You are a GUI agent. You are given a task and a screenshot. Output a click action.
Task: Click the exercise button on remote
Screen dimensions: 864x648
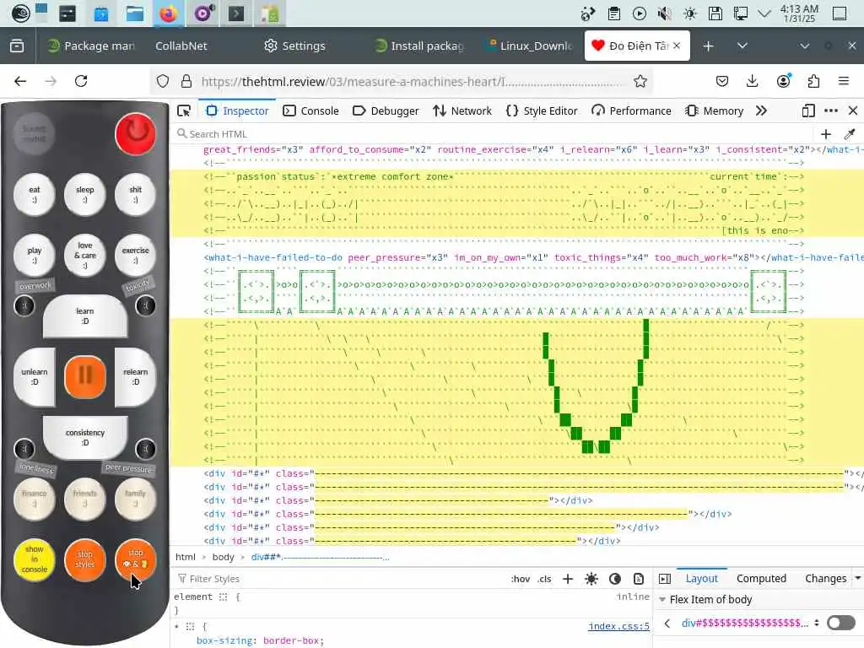[x=136, y=255]
